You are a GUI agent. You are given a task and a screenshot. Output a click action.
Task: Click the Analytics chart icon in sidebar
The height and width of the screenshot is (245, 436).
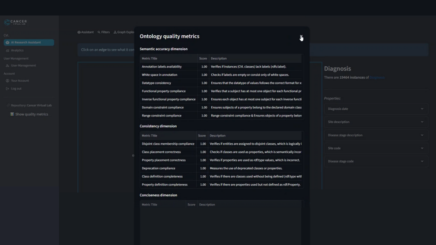8,51
